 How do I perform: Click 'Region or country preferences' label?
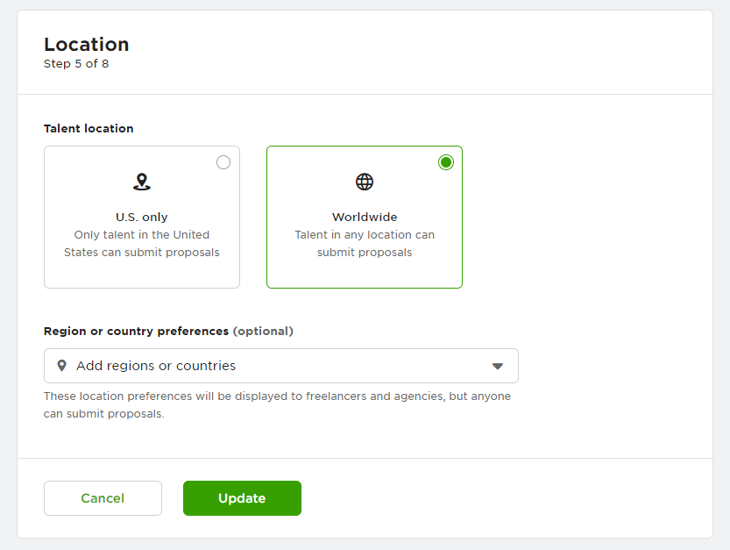point(136,332)
